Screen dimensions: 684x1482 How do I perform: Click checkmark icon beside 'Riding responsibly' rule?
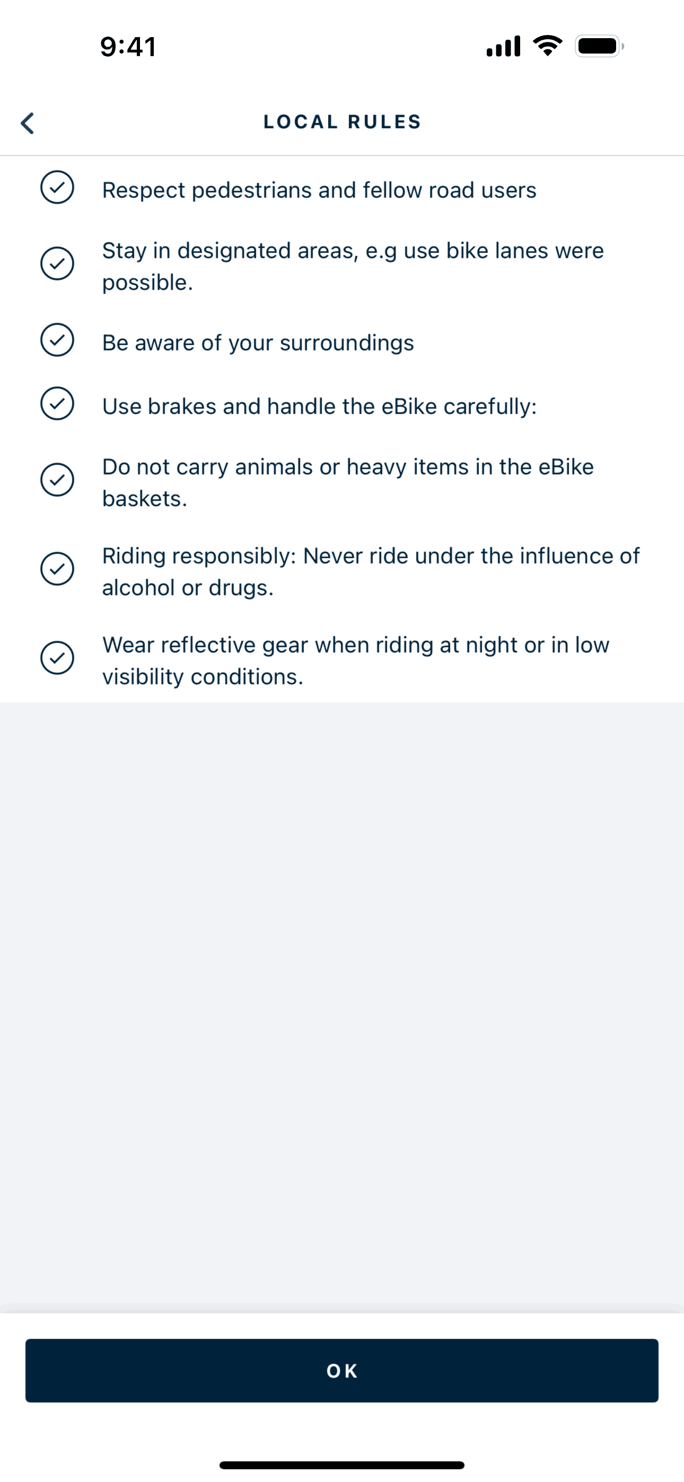pyautogui.click(x=57, y=569)
